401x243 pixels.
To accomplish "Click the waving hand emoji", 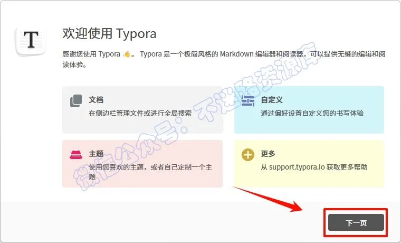I will (x=127, y=54).
